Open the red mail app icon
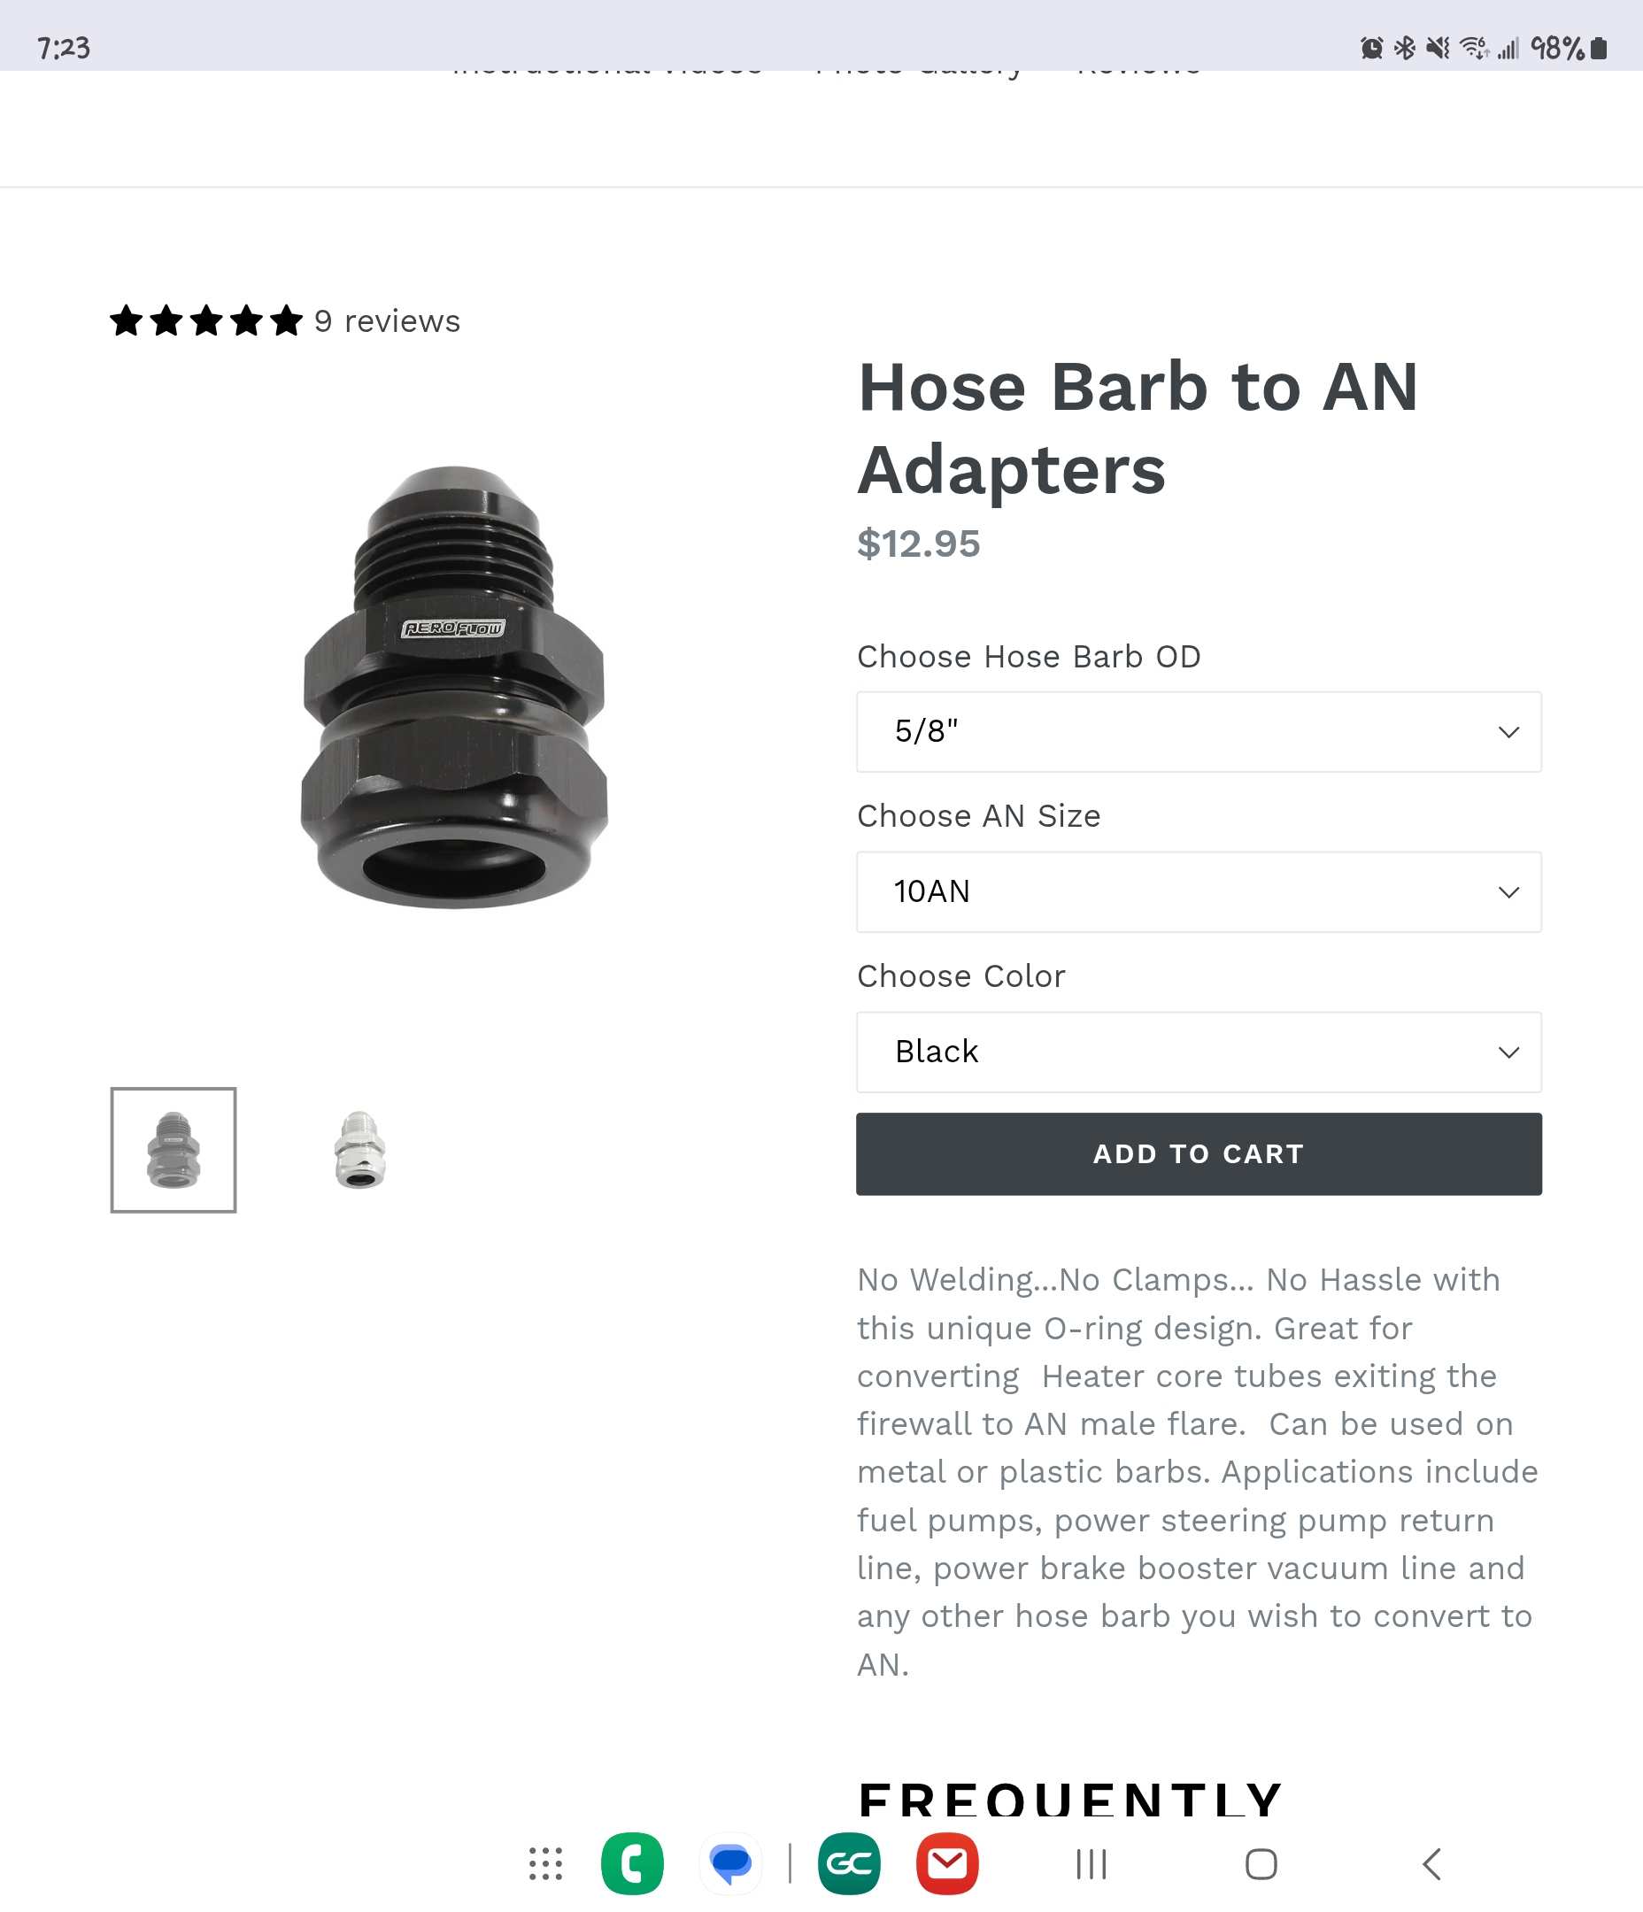 point(947,1863)
